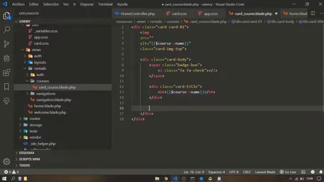Viewport: 324px width, 182px height.
Task: Open the Terminal menu
Action: (105, 4)
